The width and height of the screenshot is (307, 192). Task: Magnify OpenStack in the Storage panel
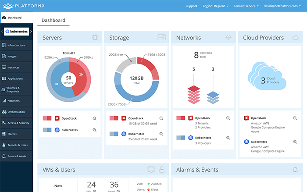coord(161,118)
